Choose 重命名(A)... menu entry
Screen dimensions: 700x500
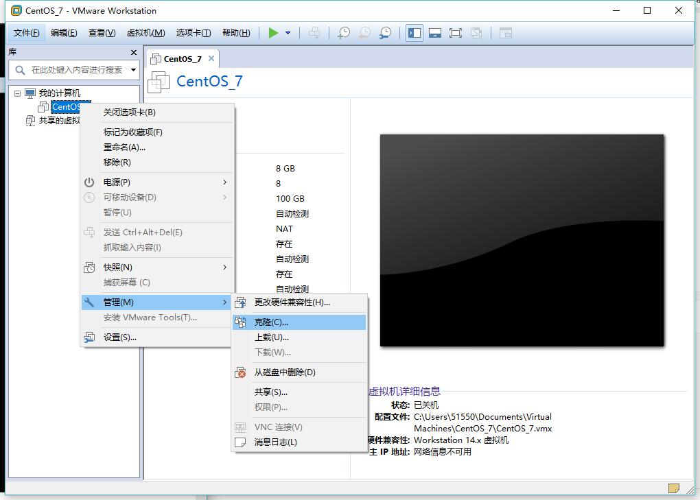(157, 147)
